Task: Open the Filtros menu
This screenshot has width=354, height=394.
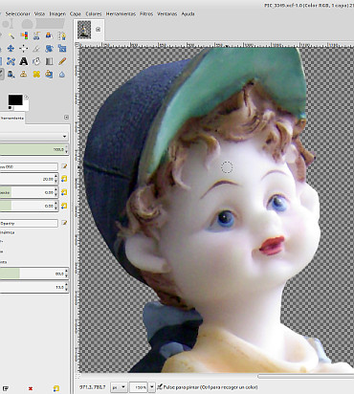Action: tap(146, 13)
